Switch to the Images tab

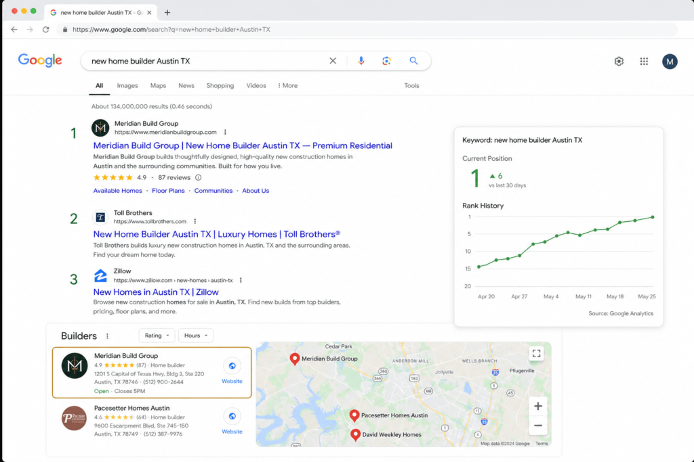[x=127, y=86]
